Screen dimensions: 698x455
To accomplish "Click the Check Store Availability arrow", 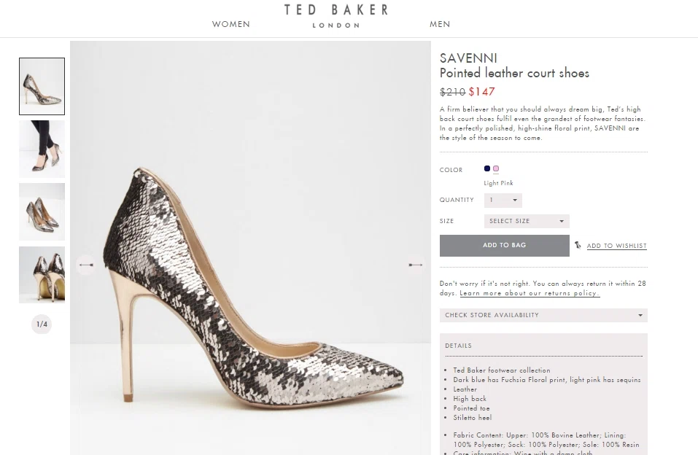I will (x=640, y=315).
